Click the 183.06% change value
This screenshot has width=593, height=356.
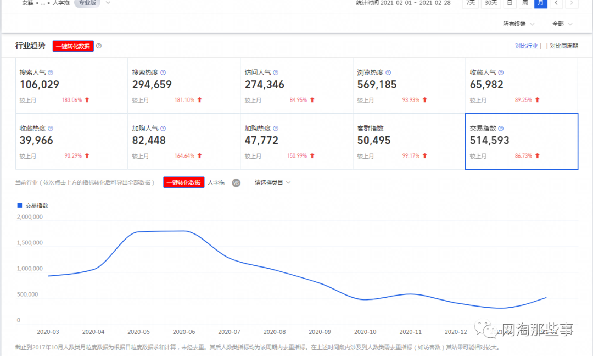72,100
